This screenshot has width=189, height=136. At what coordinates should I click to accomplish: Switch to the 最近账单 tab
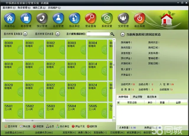152,97
